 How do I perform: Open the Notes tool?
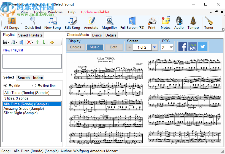pos(166,23)
